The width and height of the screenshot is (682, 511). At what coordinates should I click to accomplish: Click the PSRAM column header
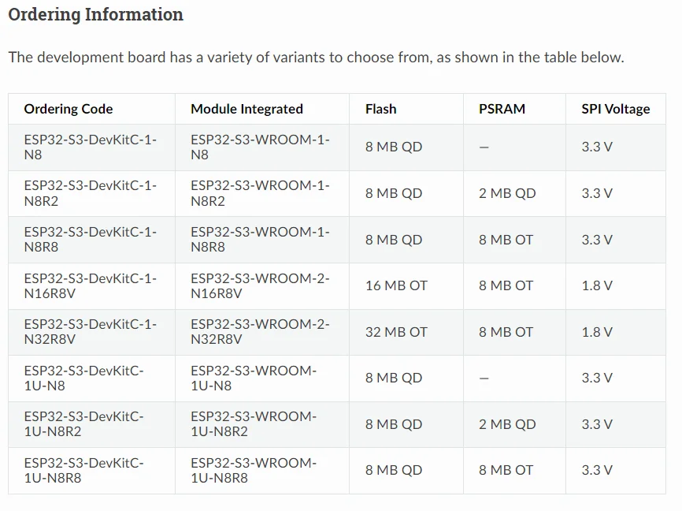point(502,109)
